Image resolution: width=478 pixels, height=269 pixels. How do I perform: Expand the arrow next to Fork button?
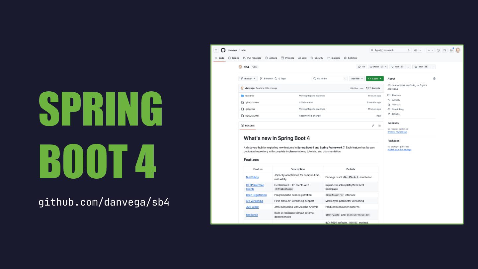tap(408, 67)
